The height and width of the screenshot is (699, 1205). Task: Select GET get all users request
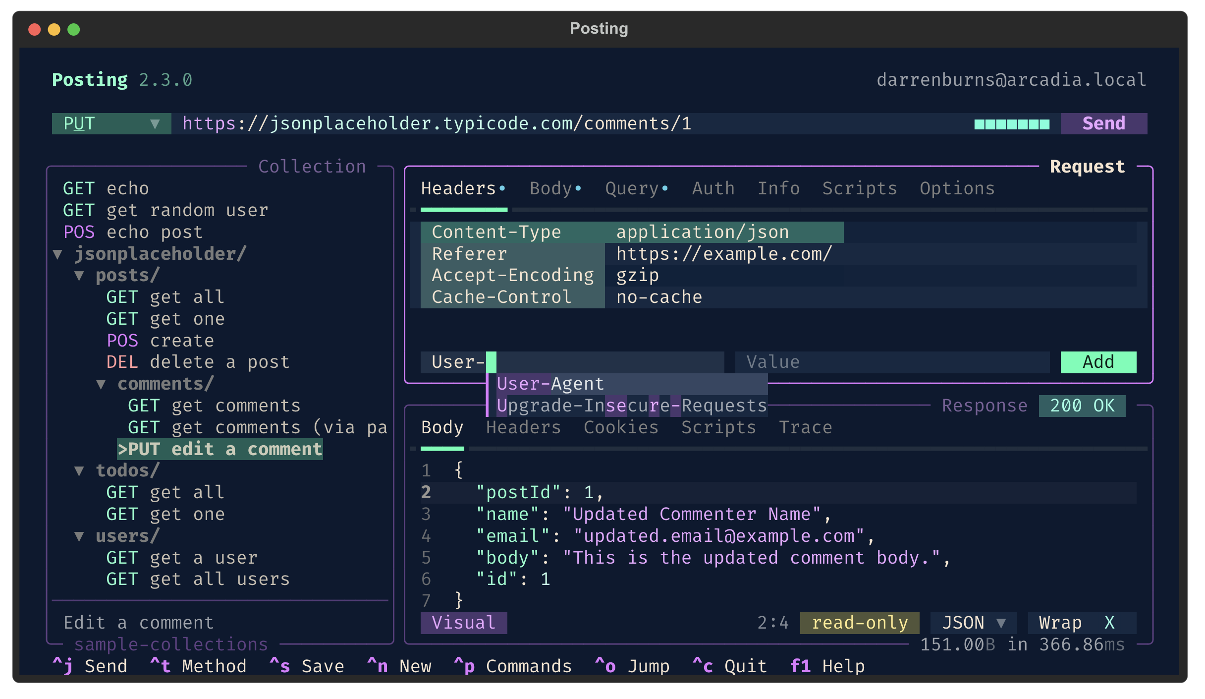coord(198,580)
